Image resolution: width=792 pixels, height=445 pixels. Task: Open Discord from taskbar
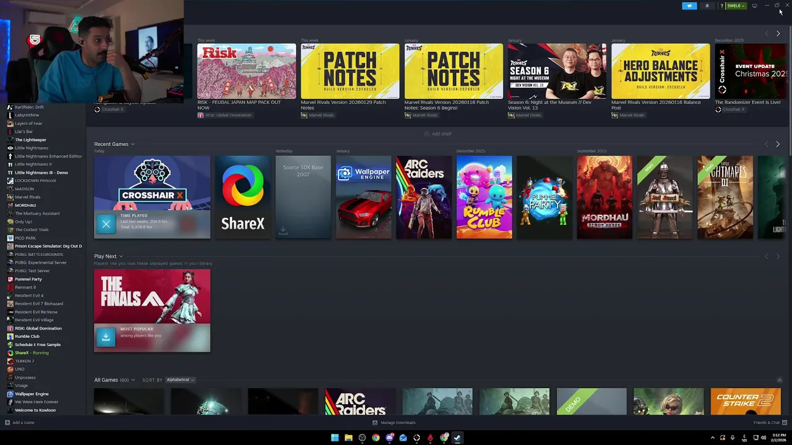click(x=389, y=438)
